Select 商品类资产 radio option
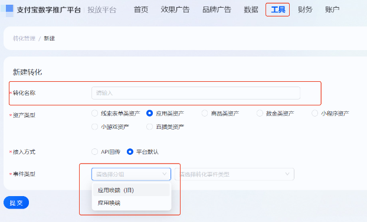Viewport: 367px width, 222px height. 205,113
